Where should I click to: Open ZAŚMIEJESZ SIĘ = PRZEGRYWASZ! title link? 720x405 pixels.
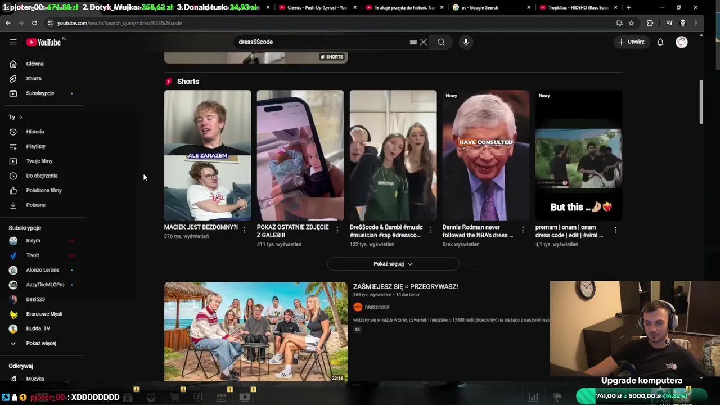pos(406,287)
